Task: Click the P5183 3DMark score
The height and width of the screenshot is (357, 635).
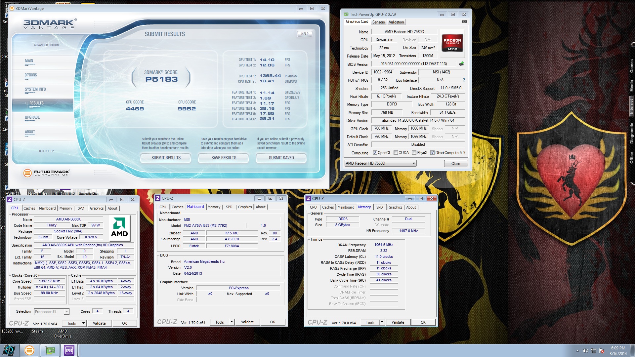Action: (x=161, y=79)
